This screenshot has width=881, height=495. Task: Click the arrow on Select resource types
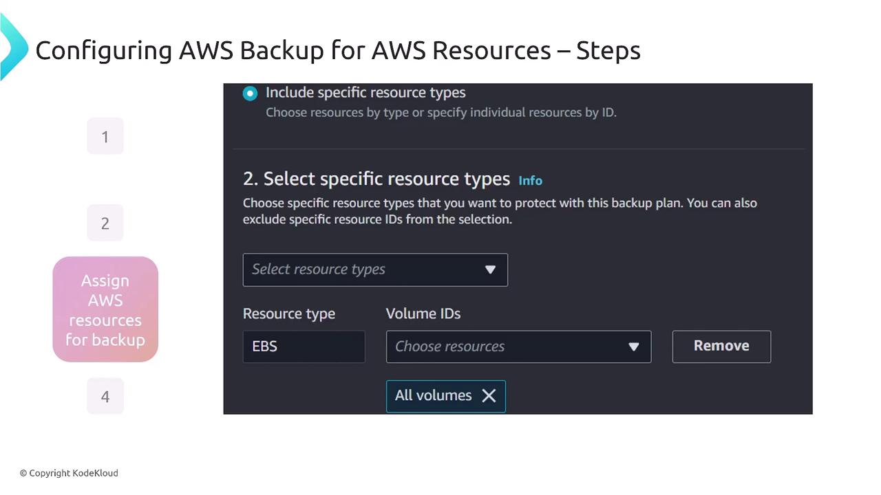[490, 269]
